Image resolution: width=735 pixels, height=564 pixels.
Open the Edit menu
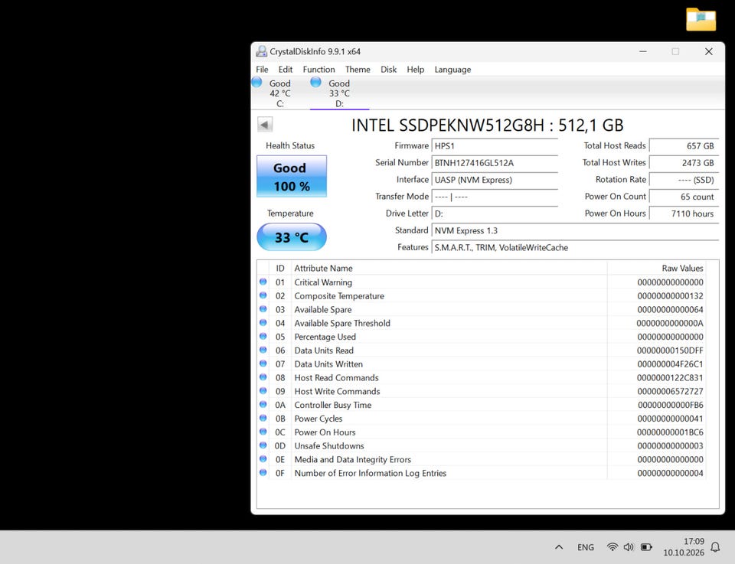tap(286, 70)
